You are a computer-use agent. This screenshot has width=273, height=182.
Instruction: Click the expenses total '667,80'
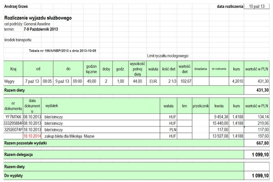(x=257, y=143)
